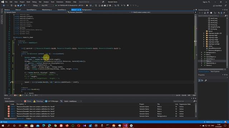Image resolution: width=229 pixels, height=128 pixels.
Task: Click the wrench Property Pages icon in Properties
Action: [206, 81]
